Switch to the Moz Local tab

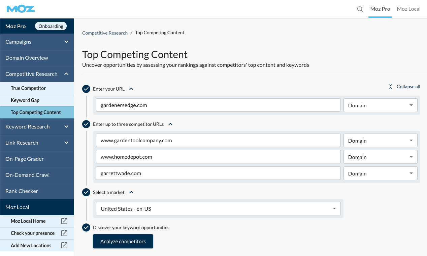tap(408, 9)
